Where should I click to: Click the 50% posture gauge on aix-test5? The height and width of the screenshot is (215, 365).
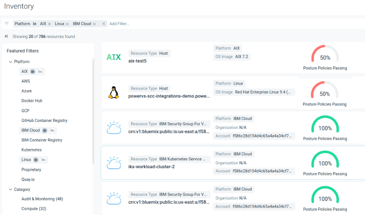(x=325, y=54)
